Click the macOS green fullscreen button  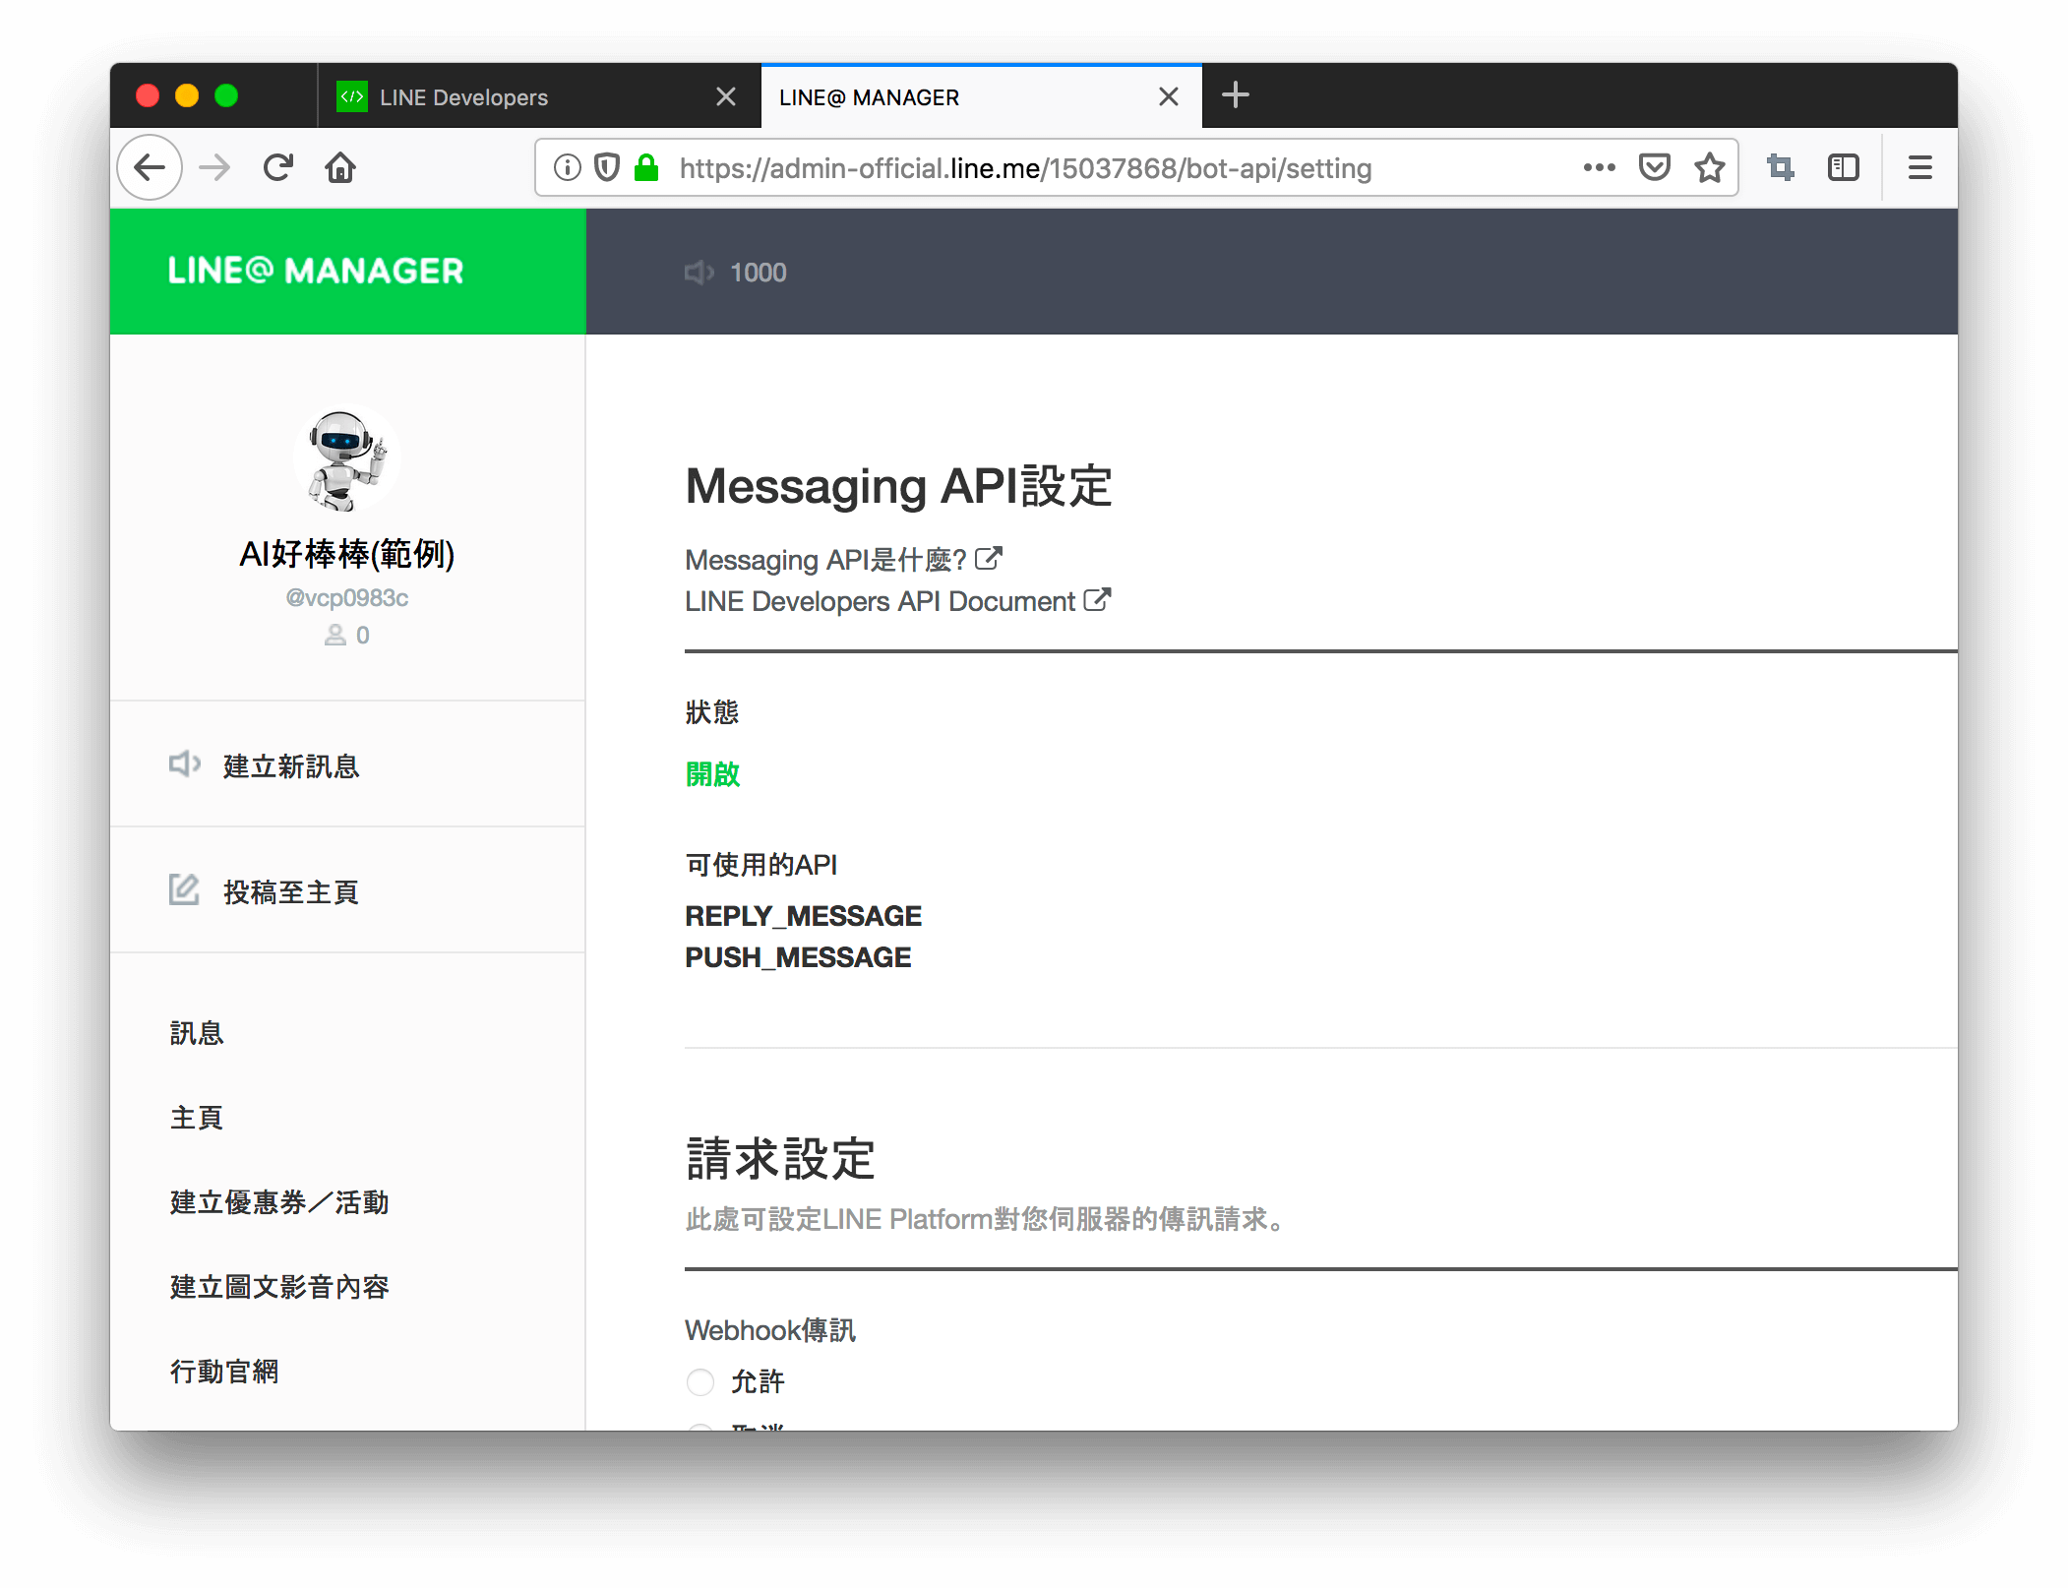tap(226, 95)
